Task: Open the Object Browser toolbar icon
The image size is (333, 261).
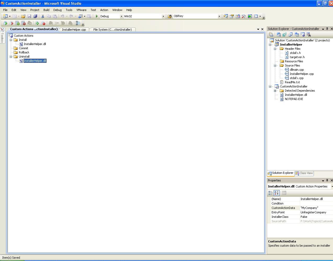Action: (x=238, y=16)
